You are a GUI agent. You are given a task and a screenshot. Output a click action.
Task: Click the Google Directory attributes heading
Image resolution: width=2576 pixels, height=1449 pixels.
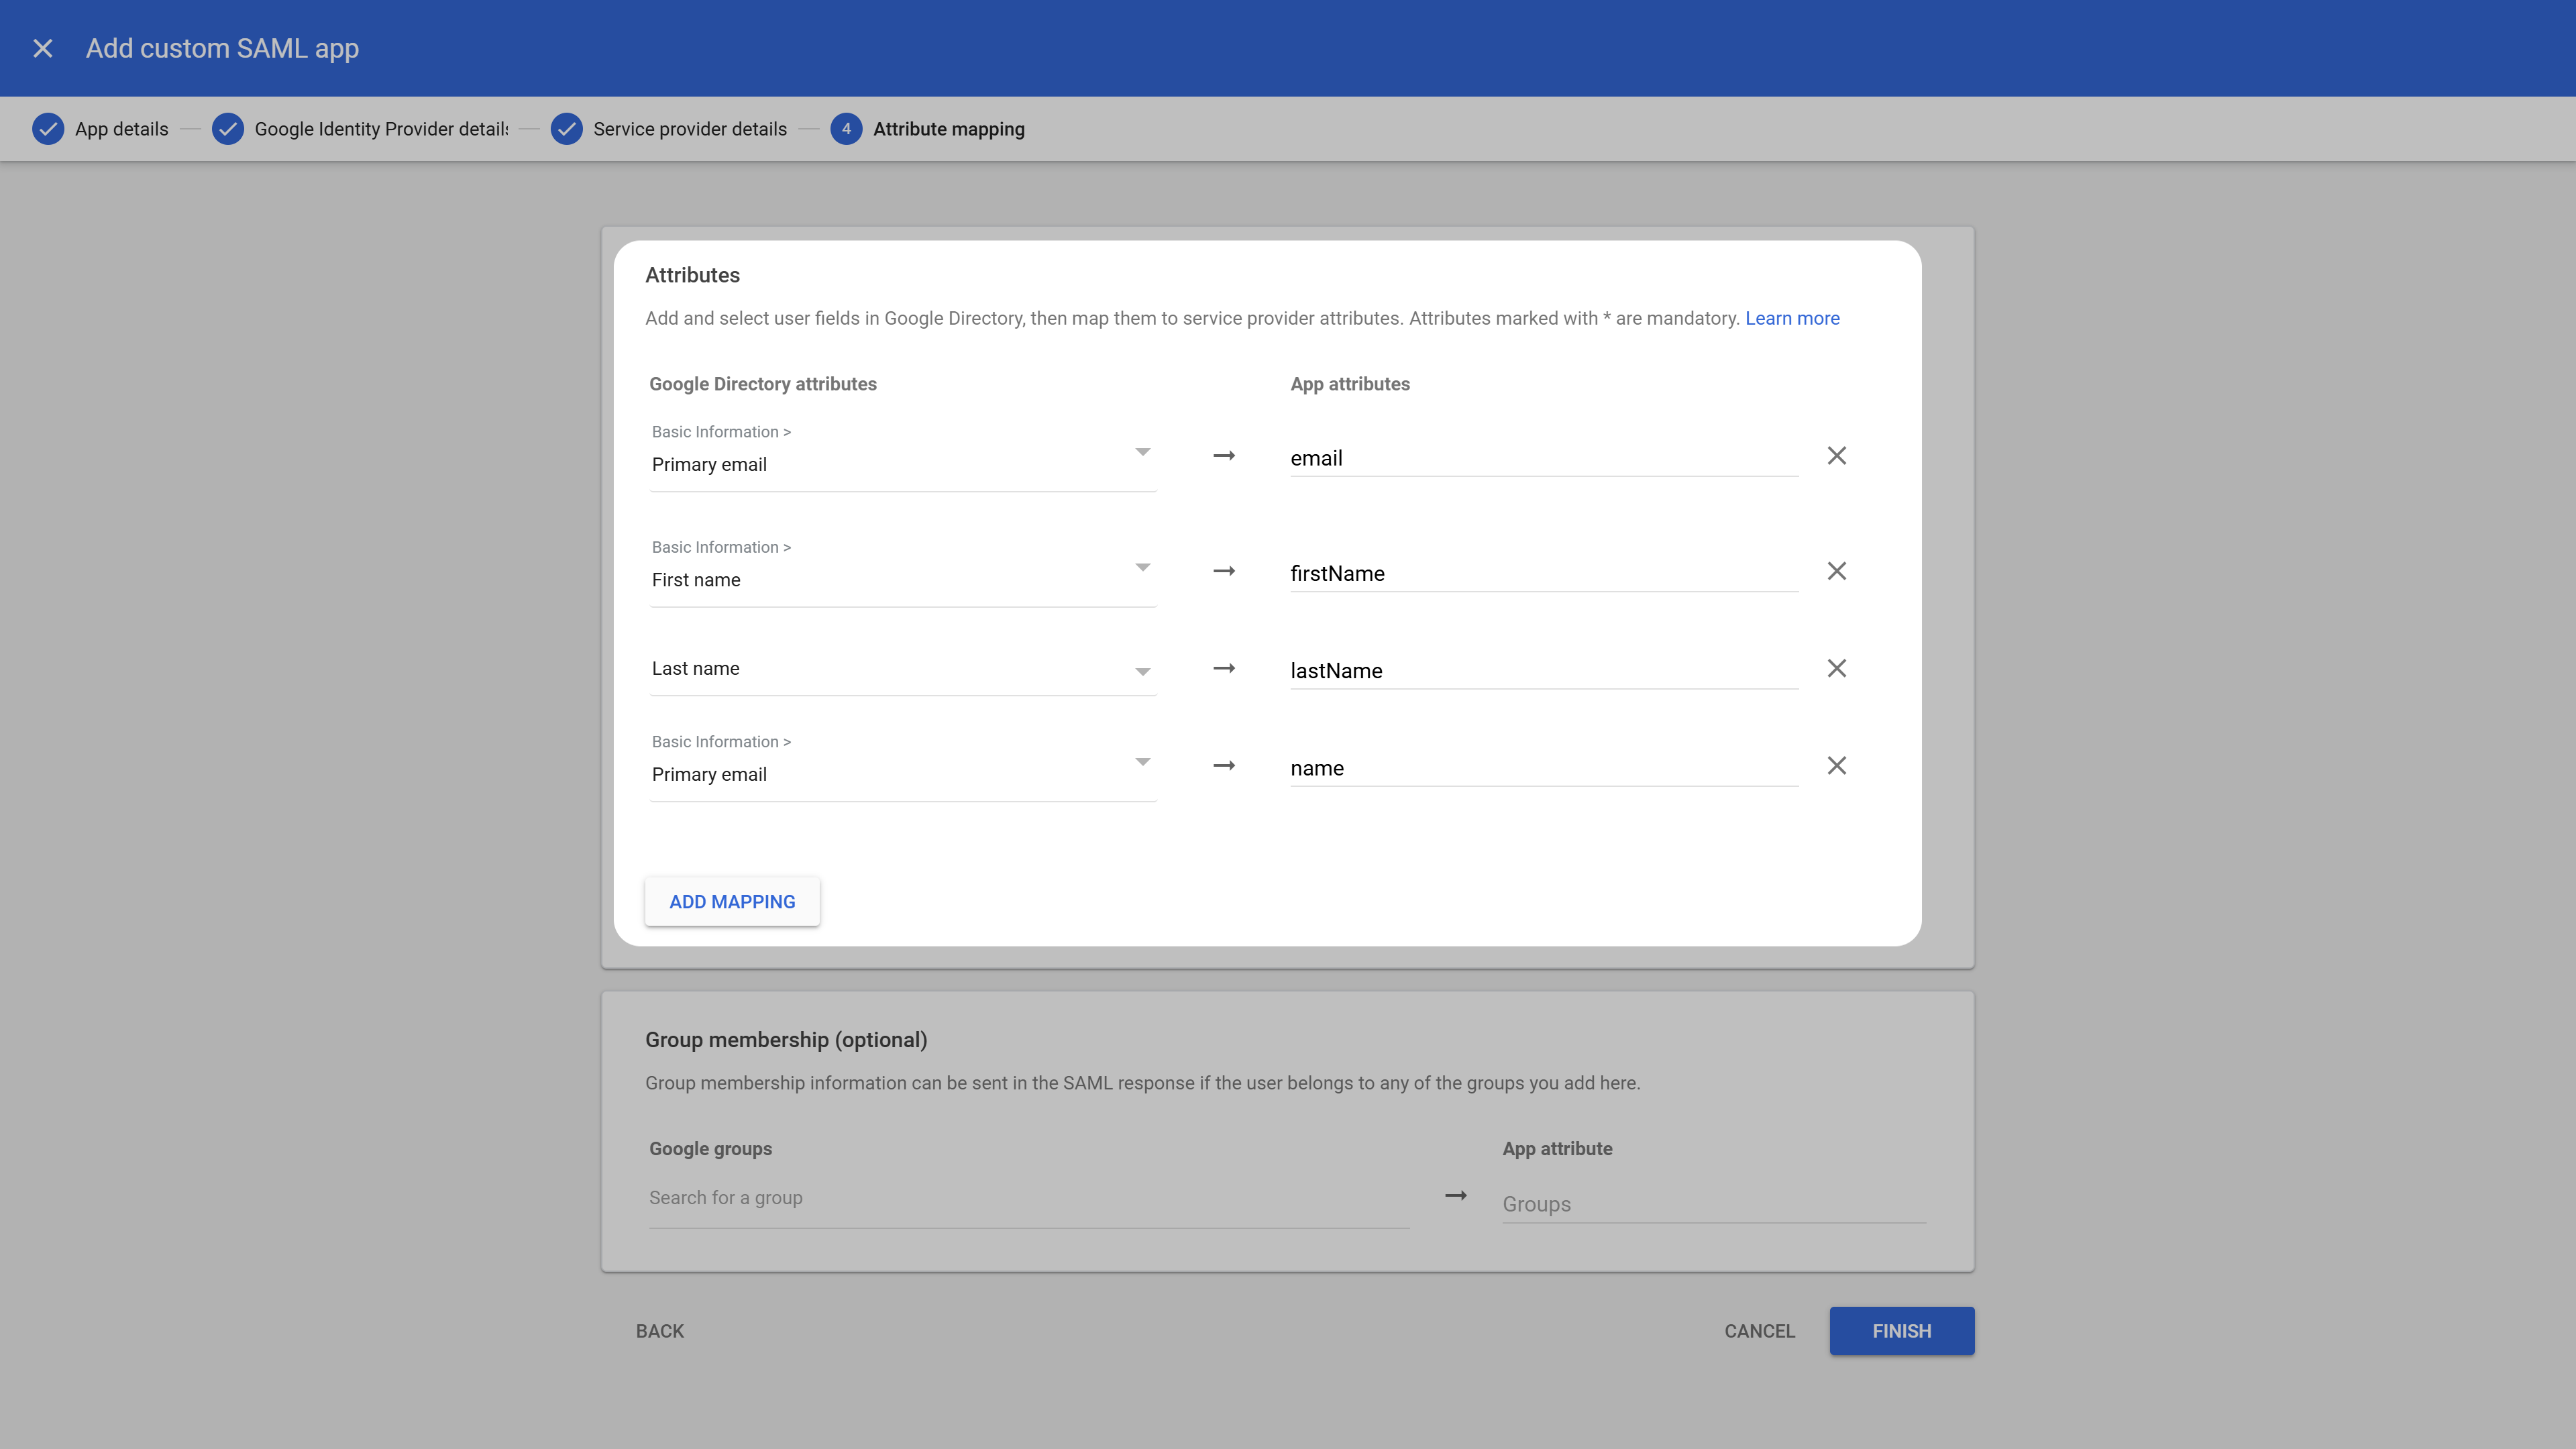click(762, 384)
